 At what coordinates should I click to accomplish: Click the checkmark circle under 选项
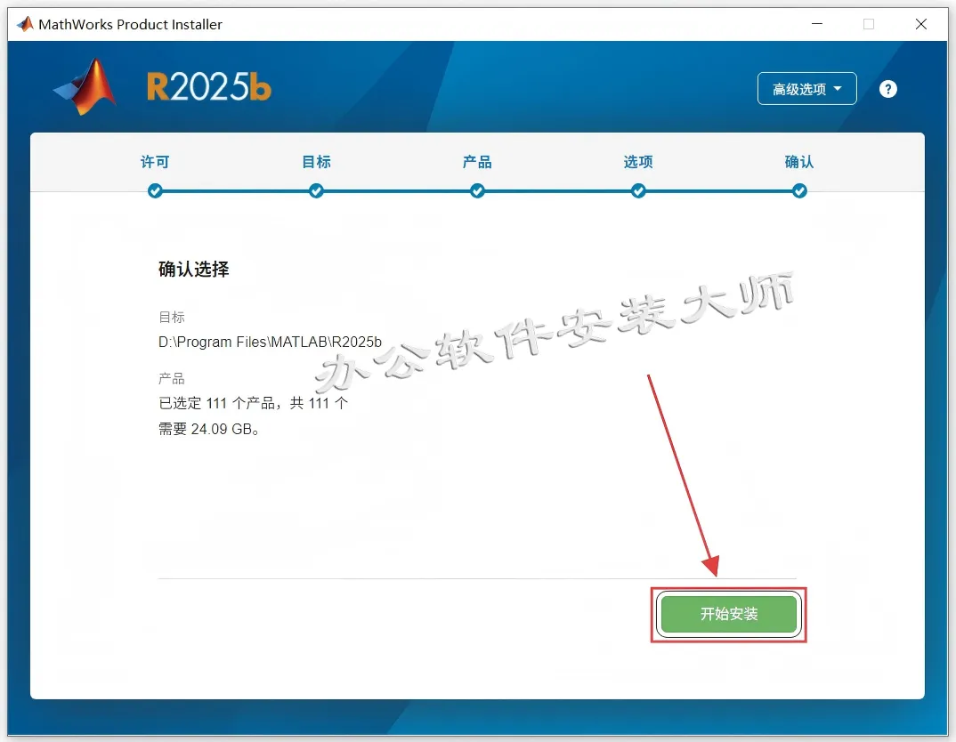point(638,191)
